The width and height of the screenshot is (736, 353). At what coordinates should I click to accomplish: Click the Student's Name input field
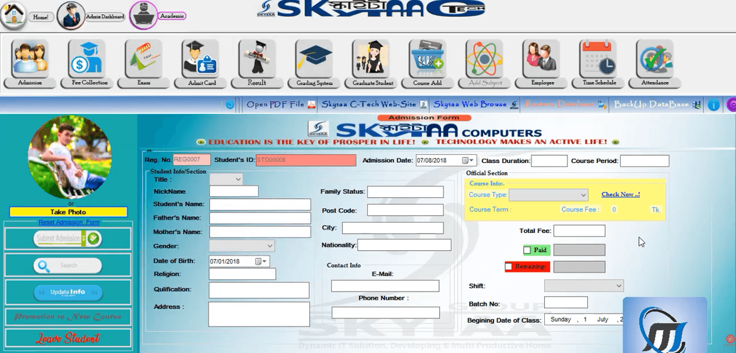[x=260, y=204]
